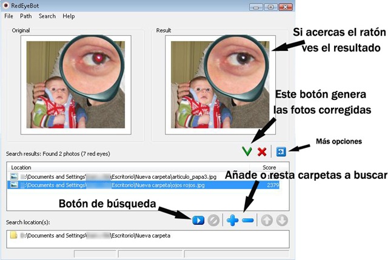
Task: Open the Help menu
Action: (x=69, y=16)
